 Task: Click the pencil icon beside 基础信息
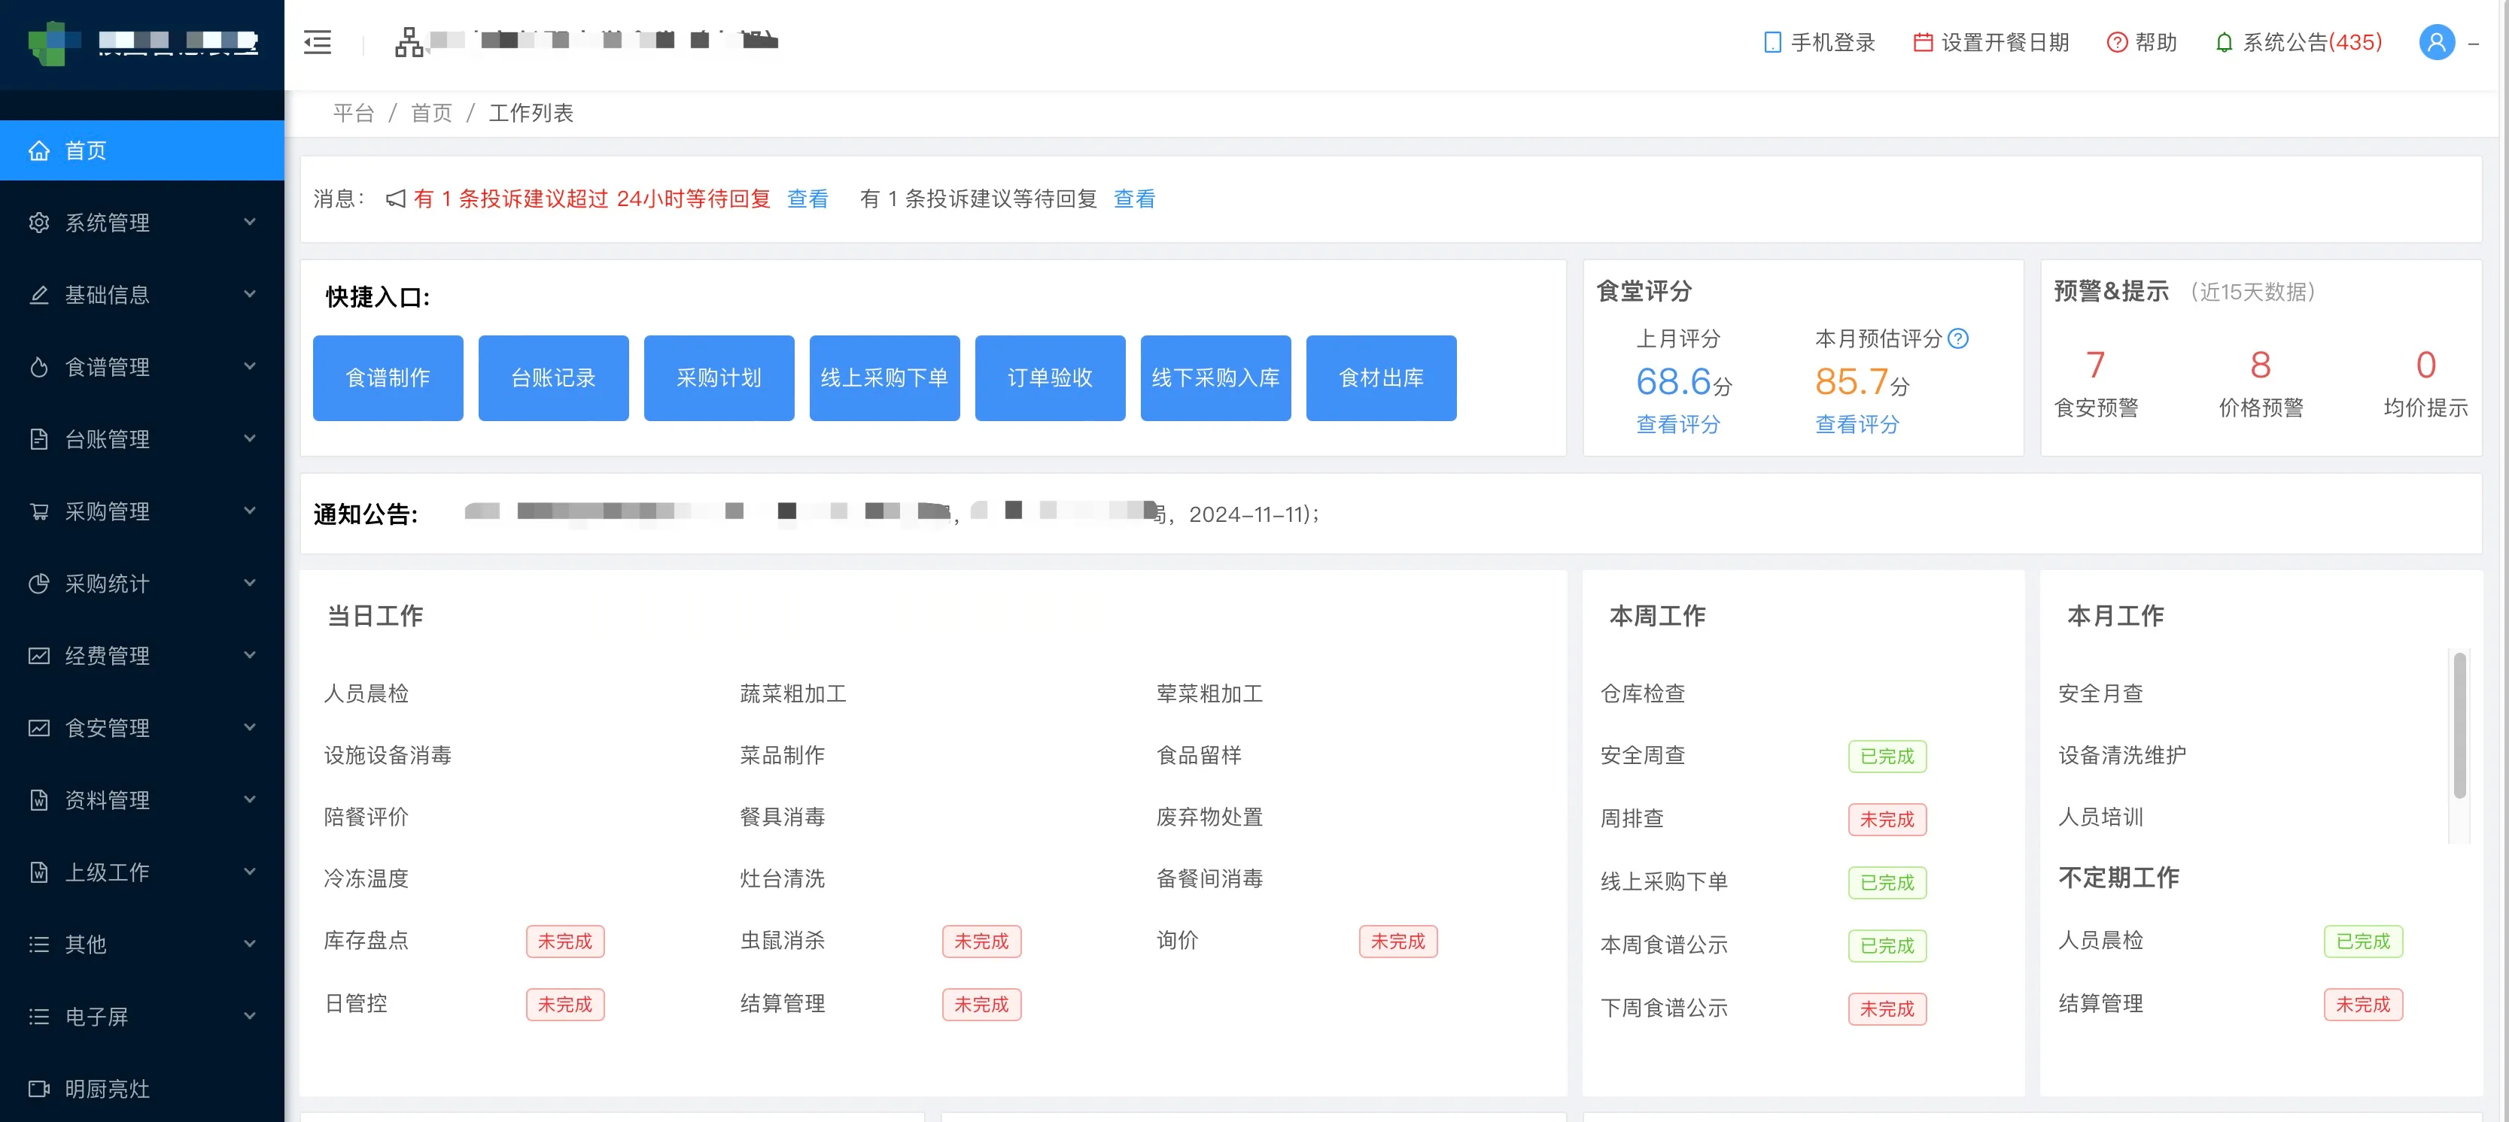[x=39, y=295]
